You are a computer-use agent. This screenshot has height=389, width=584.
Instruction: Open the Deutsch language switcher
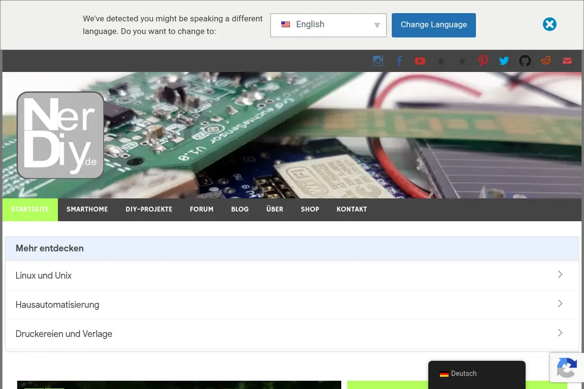(477, 374)
